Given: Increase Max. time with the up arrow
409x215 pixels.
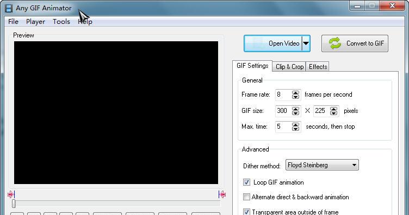Looking at the screenshot, I should point(295,125).
